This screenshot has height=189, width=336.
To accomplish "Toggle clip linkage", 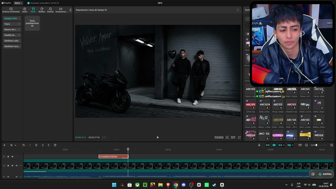I will click(280, 145).
